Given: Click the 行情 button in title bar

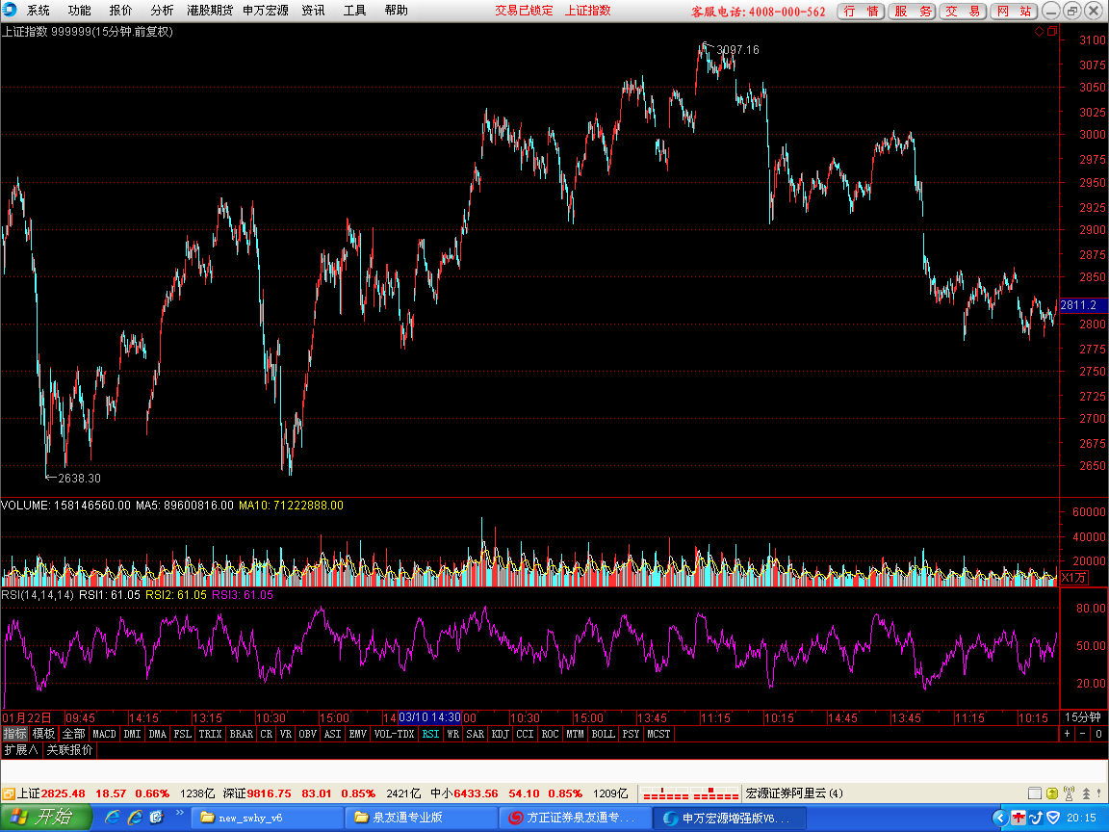Looking at the screenshot, I should [861, 12].
